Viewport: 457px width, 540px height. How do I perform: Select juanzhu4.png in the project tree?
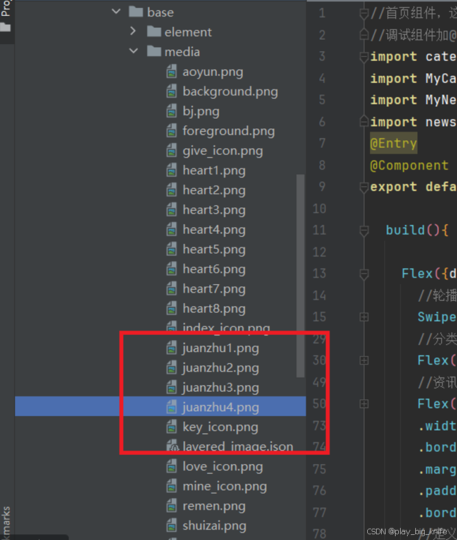[x=220, y=407]
